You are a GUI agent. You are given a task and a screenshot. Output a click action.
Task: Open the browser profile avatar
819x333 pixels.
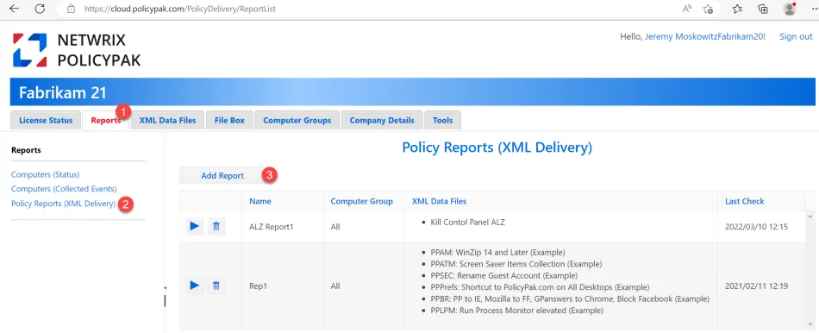789,9
